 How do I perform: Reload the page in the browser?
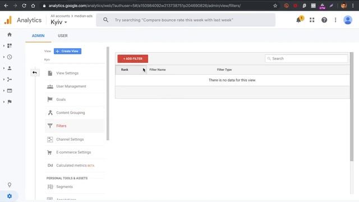(24, 6)
